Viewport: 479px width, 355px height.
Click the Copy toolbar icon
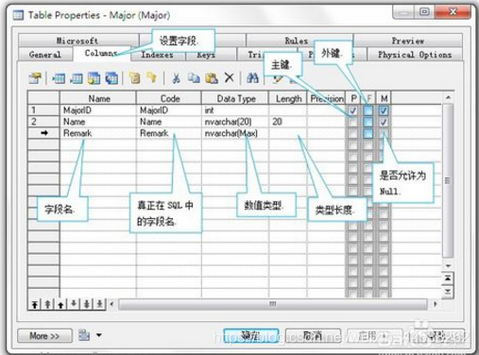pyautogui.click(x=194, y=77)
